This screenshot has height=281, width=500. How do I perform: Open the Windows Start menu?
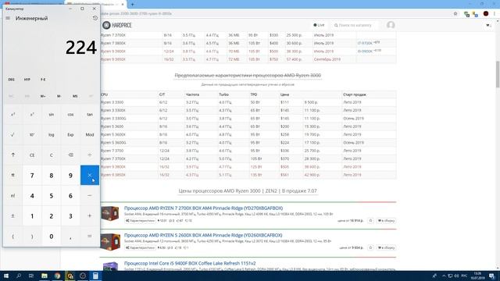coord(5,276)
